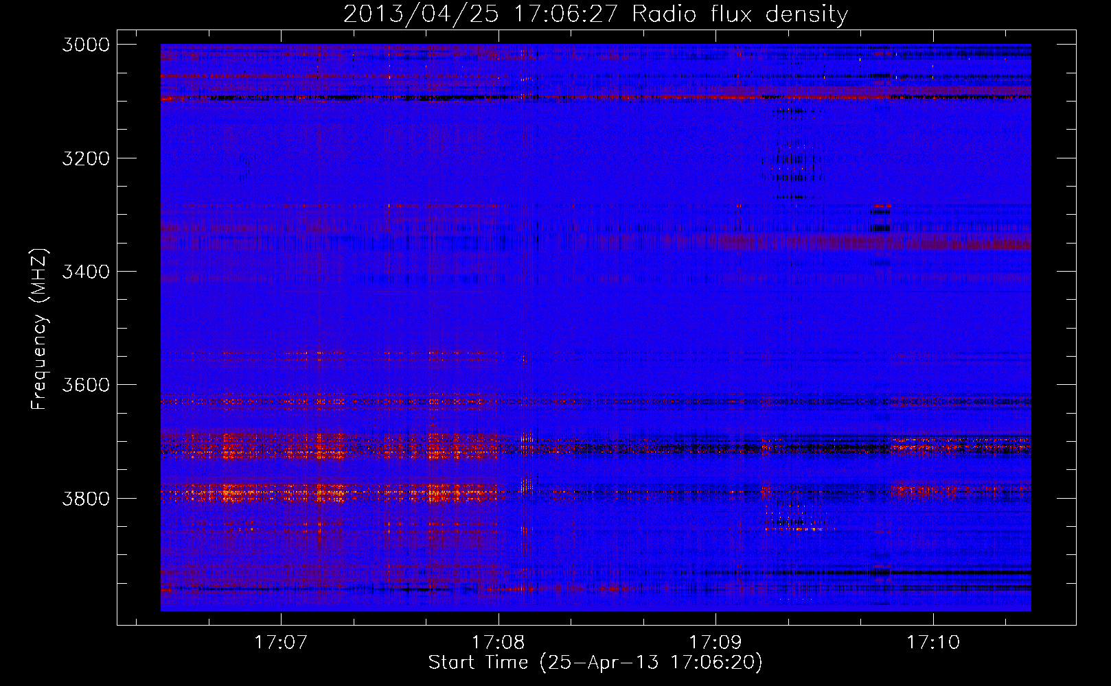1111x686 pixels.
Task: Click the plot title '2013/04/25 17:06:27 Radio flux density'
Action: tap(595, 14)
